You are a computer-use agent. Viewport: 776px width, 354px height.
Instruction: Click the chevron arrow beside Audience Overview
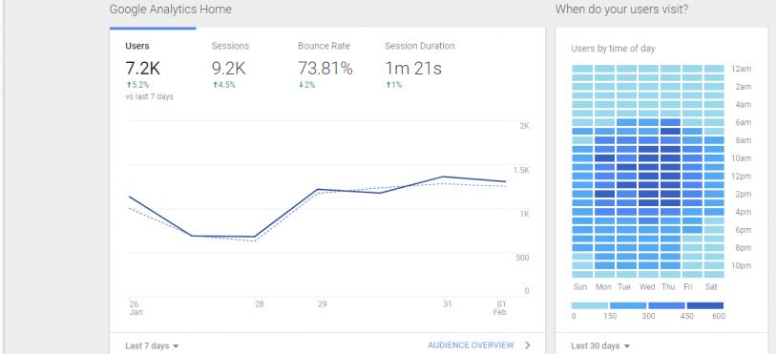(x=527, y=345)
